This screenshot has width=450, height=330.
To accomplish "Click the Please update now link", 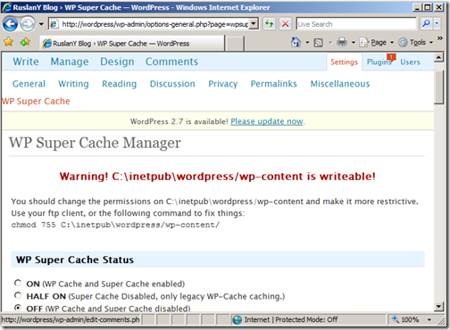I will [x=267, y=121].
